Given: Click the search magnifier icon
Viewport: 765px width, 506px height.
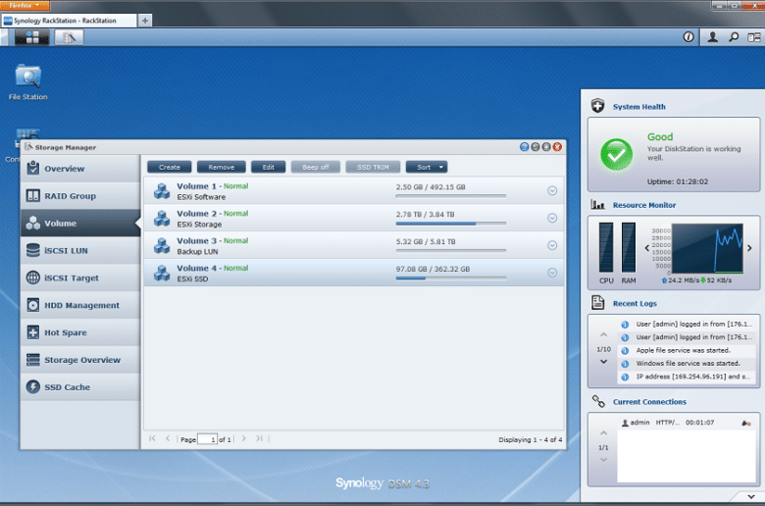Looking at the screenshot, I should (x=734, y=37).
